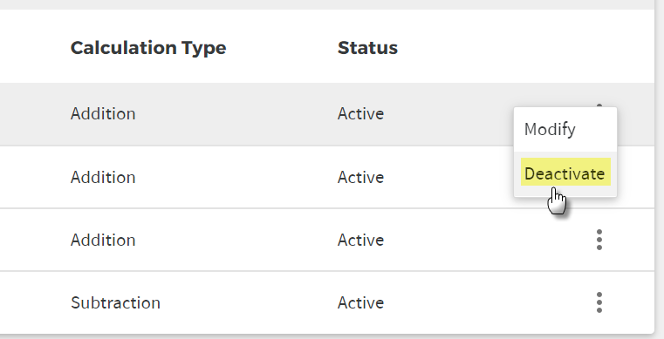664x339 pixels.
Task: Click Active status in the highlighted gray row
Action: (x=360, y=113)
